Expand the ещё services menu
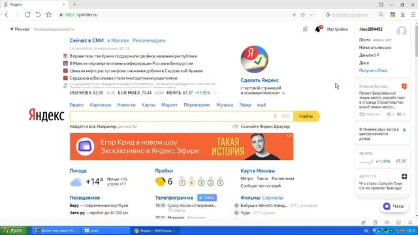The height and width of the screenshot is (235, 418). coord(261,105)
